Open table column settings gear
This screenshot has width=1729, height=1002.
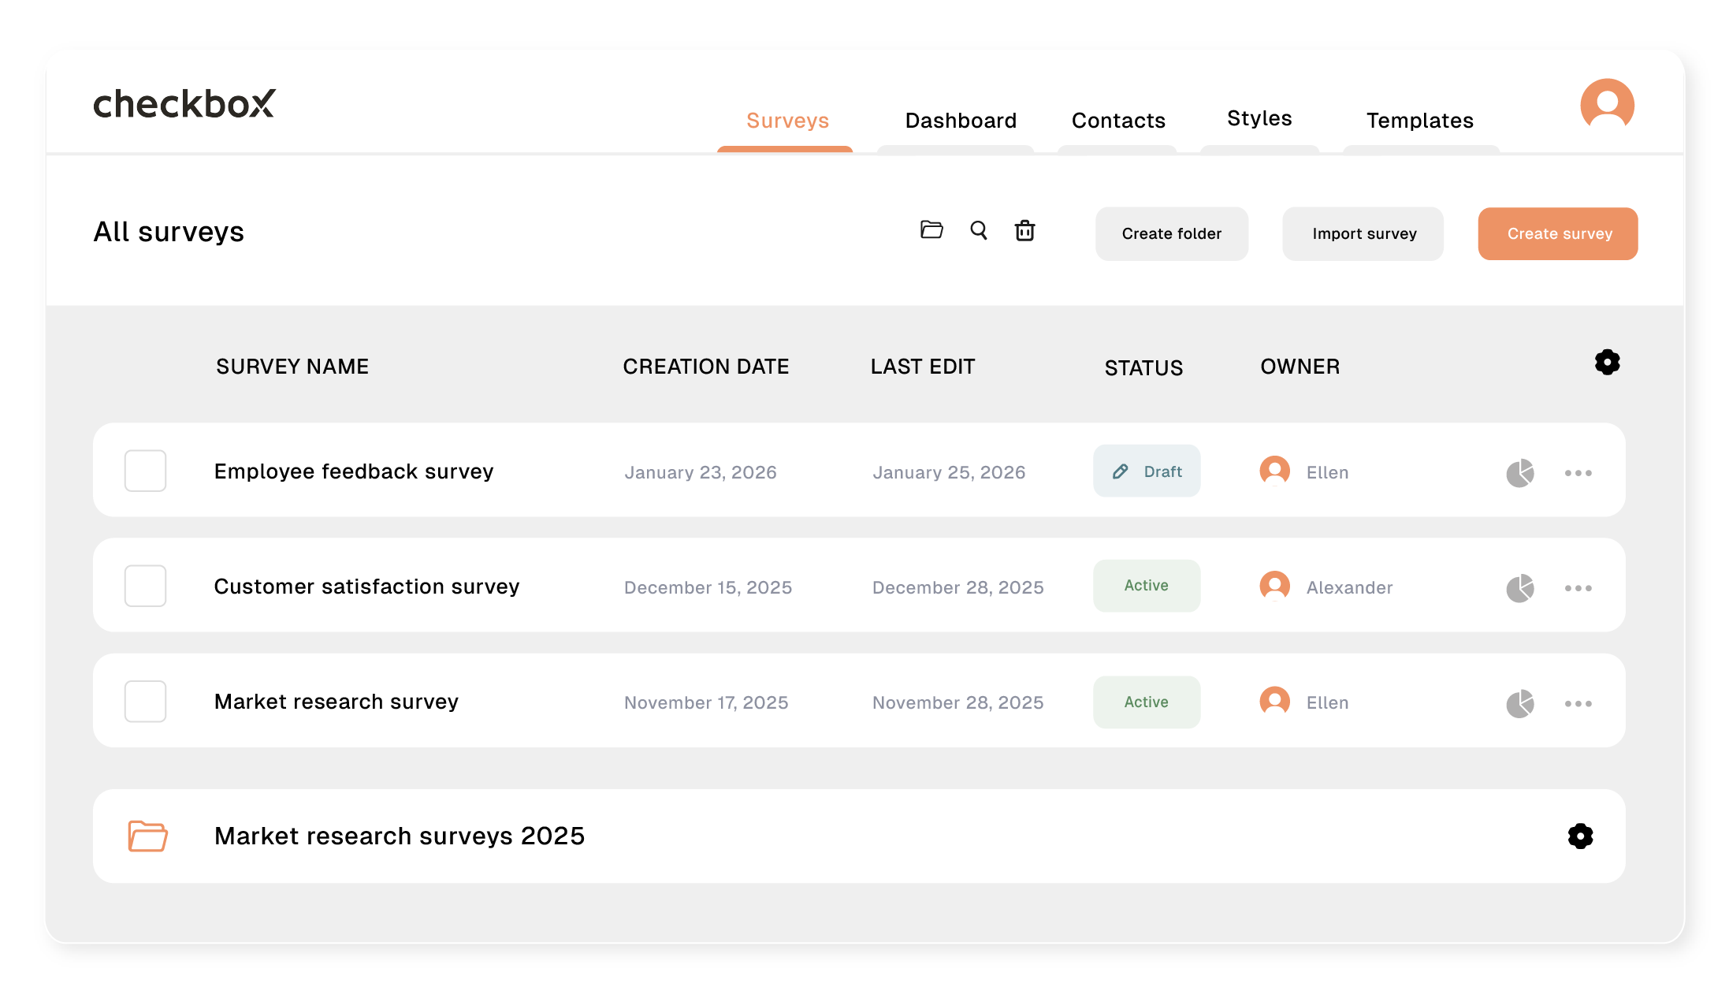click(x=1607, y=363)
